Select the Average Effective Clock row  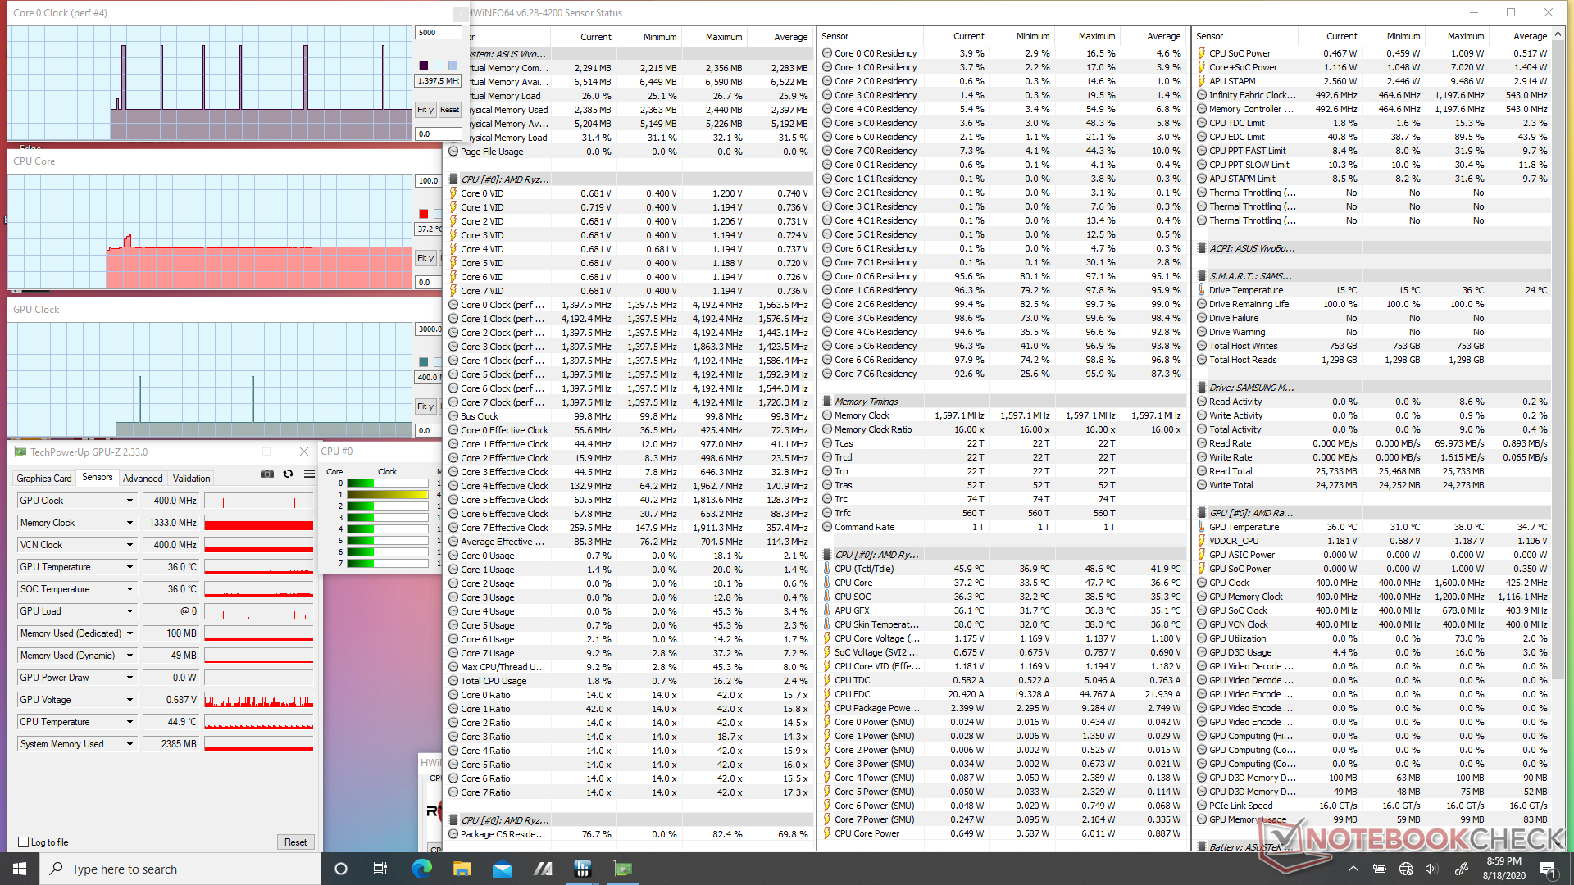(x=630, y=542)
